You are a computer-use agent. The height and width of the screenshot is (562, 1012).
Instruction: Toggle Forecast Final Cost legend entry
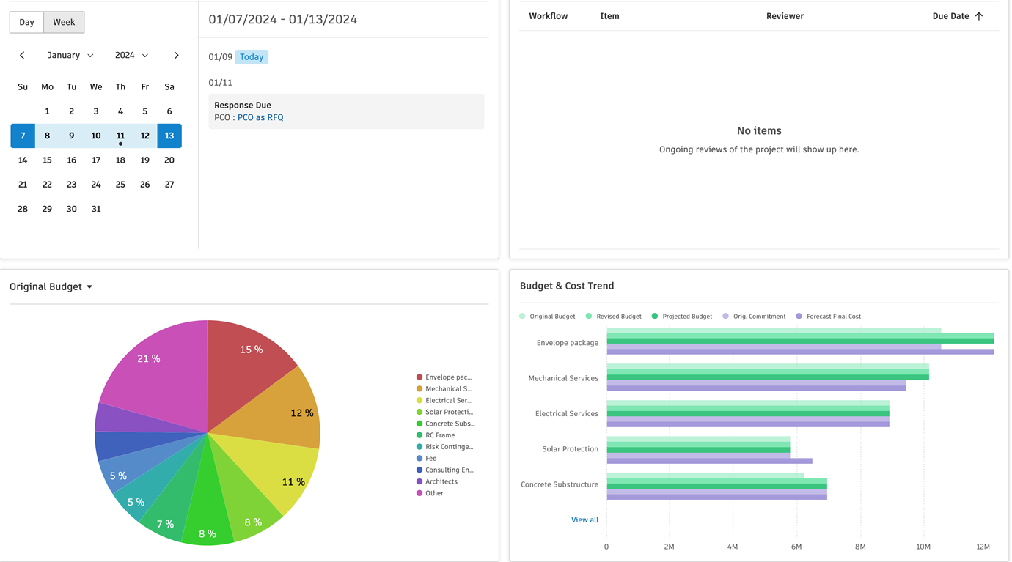coord(829,317)
